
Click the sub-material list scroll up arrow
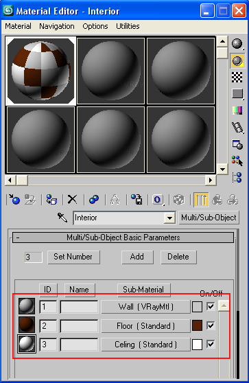(x=224, y=305)
